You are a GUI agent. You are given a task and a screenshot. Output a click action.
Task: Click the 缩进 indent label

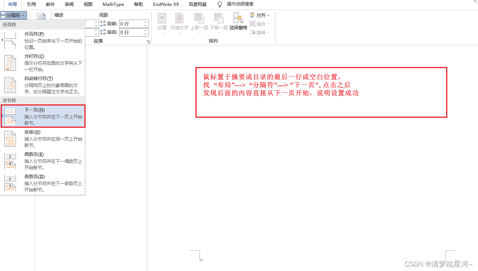click(x=59, y=15)
